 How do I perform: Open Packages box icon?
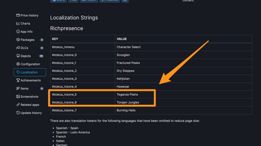tap(18, 40)
